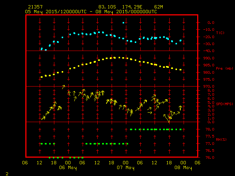Click the station ID 21357 text
The height and width of the screenshot is (176, 235).
click(x=35, y=7)
